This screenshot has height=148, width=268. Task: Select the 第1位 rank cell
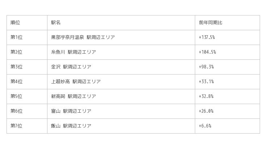coord(16,37)
